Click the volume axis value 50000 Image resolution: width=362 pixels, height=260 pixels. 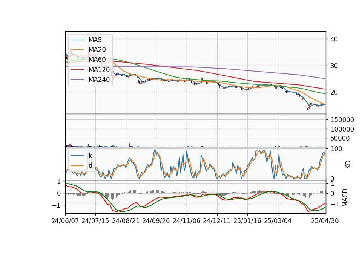click(340, 138)
